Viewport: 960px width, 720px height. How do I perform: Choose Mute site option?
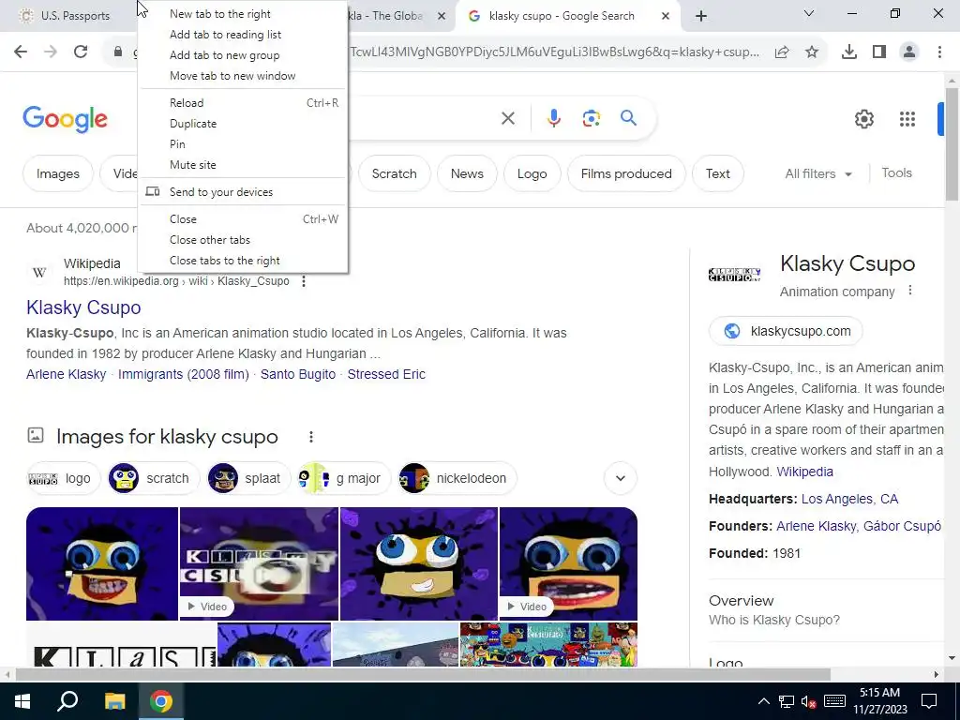coord(244,165)
